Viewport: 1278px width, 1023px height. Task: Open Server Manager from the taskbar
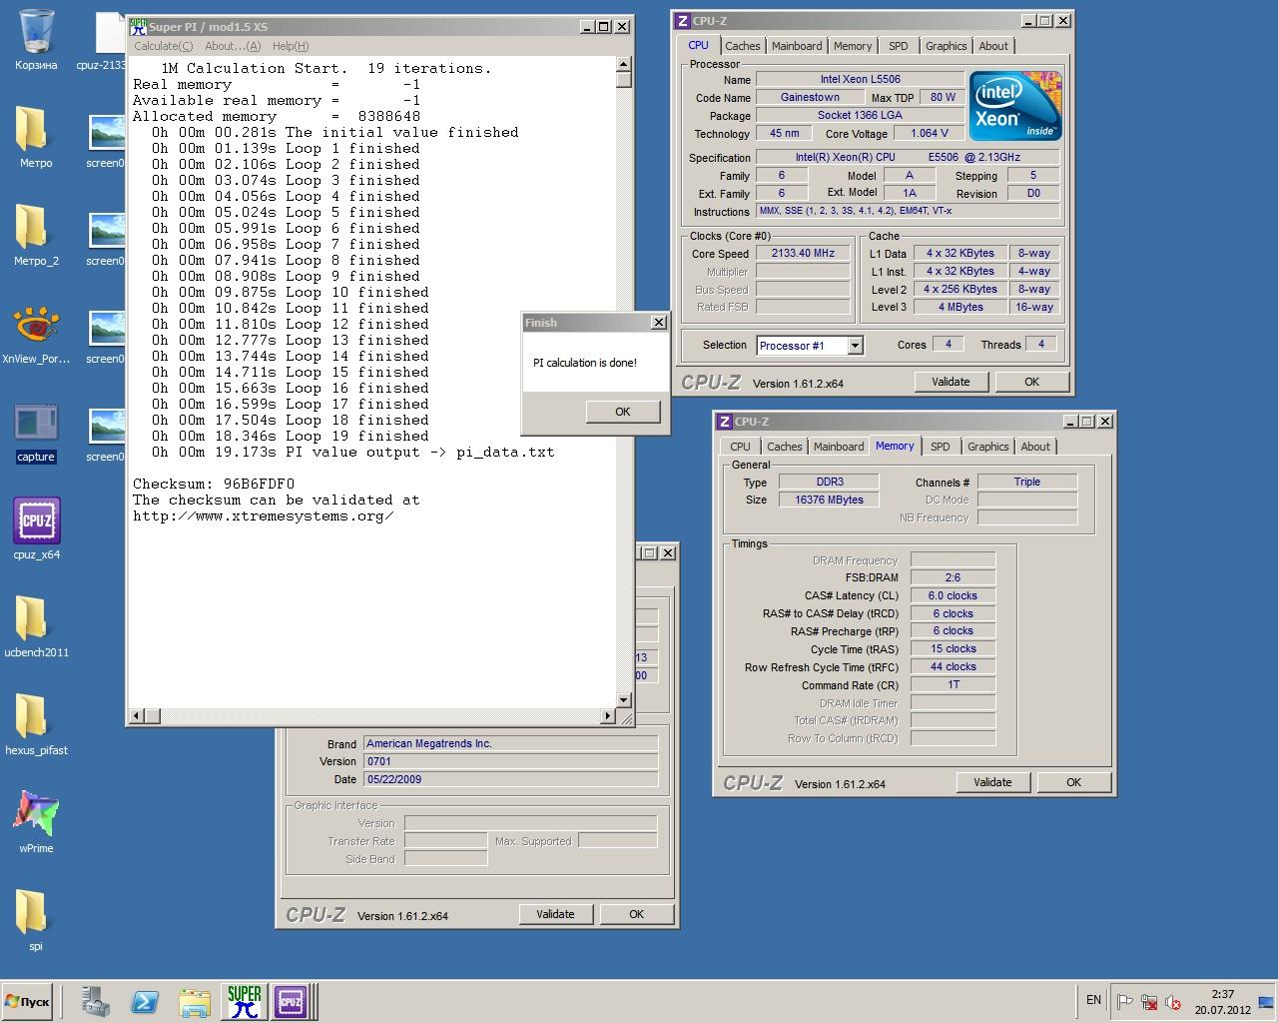pos(97,1001)
